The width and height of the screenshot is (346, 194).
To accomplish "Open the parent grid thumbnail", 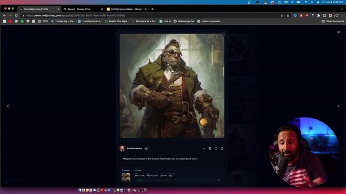I will pos(126,177).
